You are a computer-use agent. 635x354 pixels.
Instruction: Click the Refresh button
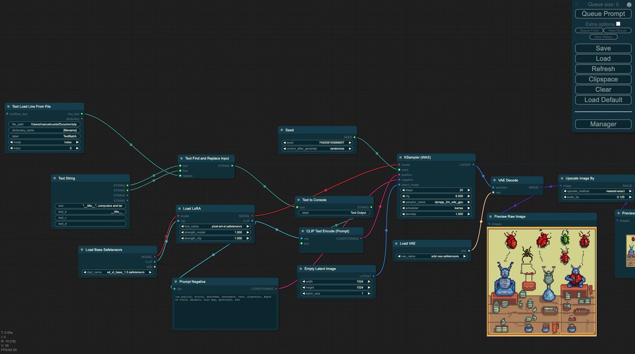click(x=603, y=69)
